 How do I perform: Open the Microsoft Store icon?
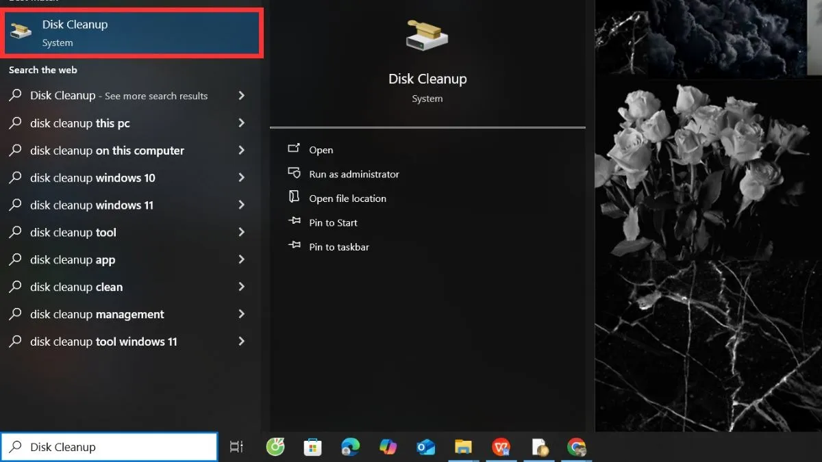click(313, 447)
